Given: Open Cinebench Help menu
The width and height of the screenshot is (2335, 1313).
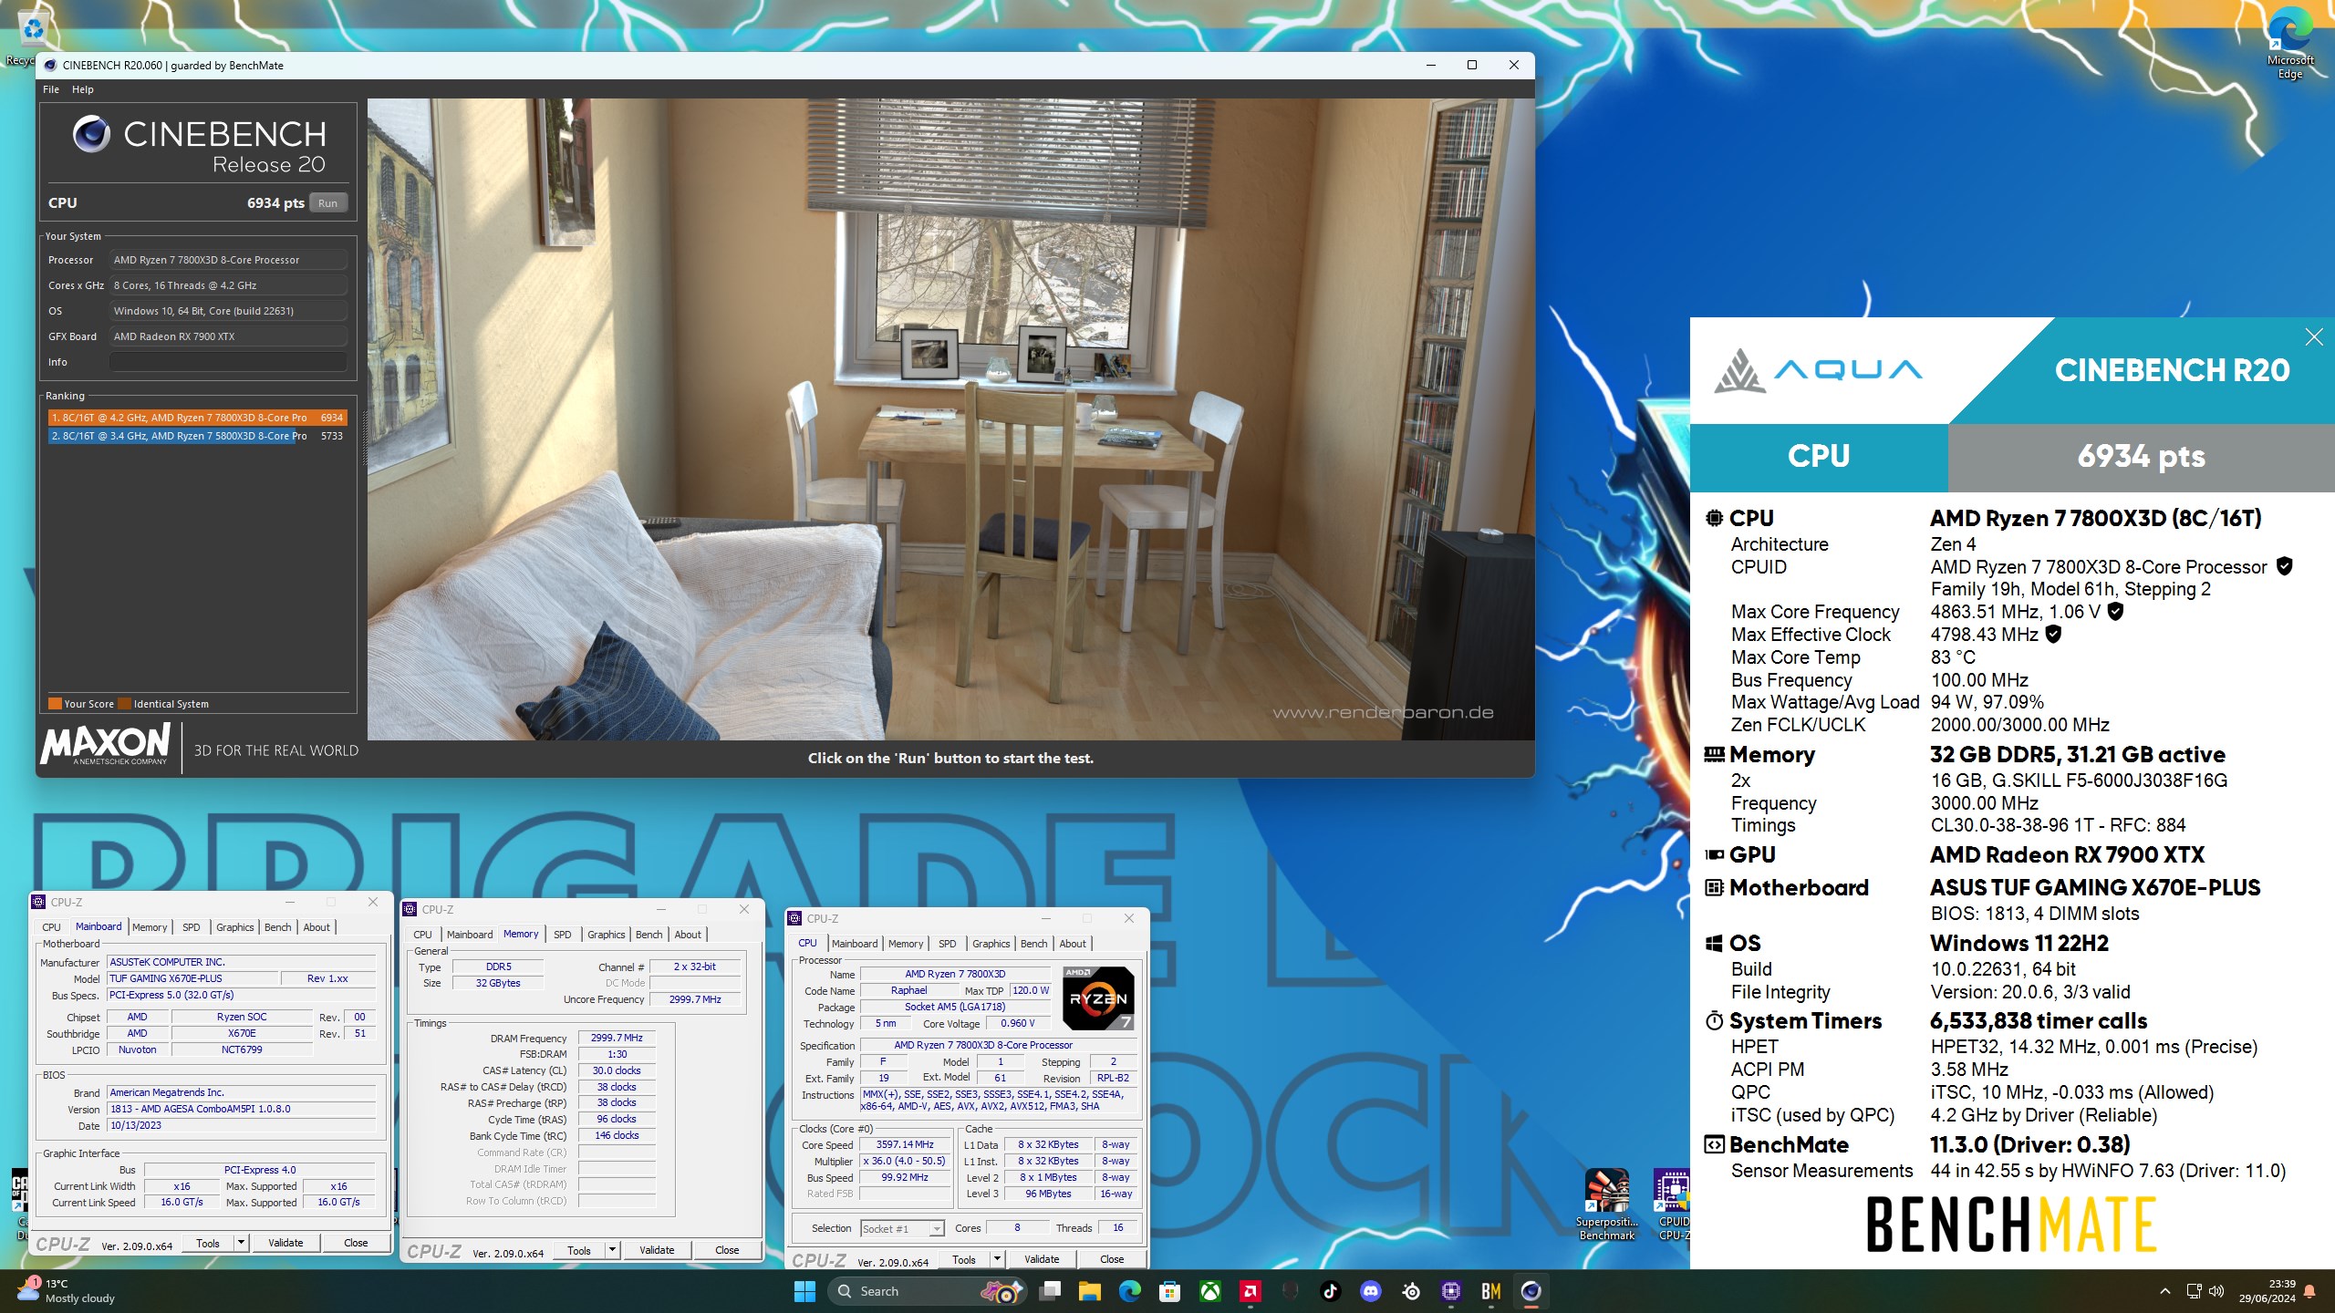Looking at the screenshot, I should coord(83,89).
